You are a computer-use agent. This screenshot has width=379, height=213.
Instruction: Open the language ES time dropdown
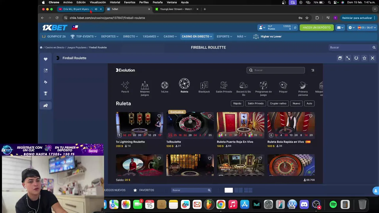click(367, 28)
